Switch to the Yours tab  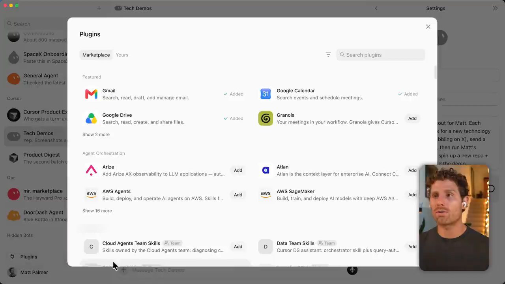122,55
